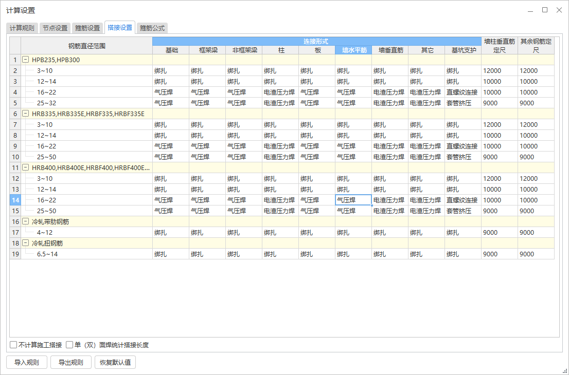Collapse the HRB400,HRB400E group row
The width and height of the screenshot is (569, 375).
pyautogui.click(x=26, y=168)
